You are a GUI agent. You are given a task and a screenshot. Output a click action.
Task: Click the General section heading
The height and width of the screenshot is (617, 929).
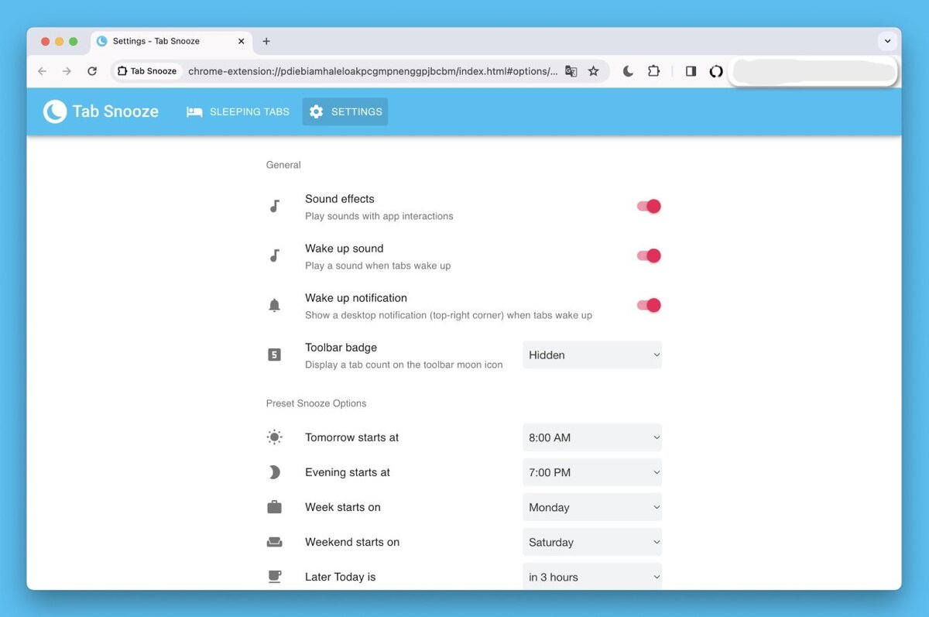(x=283, y=165)
